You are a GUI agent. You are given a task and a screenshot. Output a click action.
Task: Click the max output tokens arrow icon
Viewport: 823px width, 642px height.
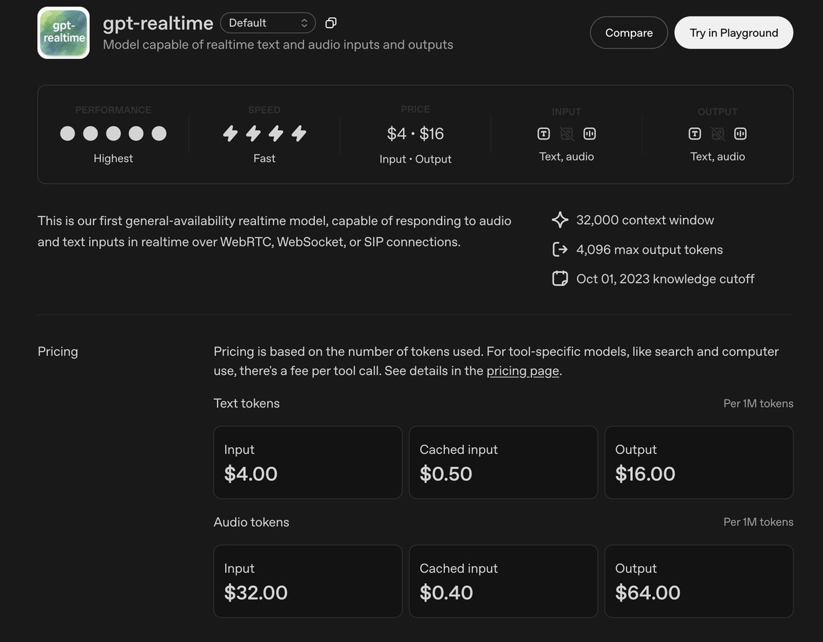pyautogui.click(x=560, y=250)
